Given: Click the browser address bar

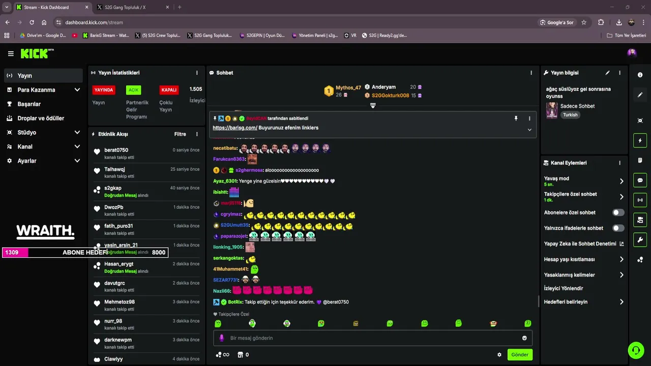Looking at the screenshot, I should coord(295,22).
